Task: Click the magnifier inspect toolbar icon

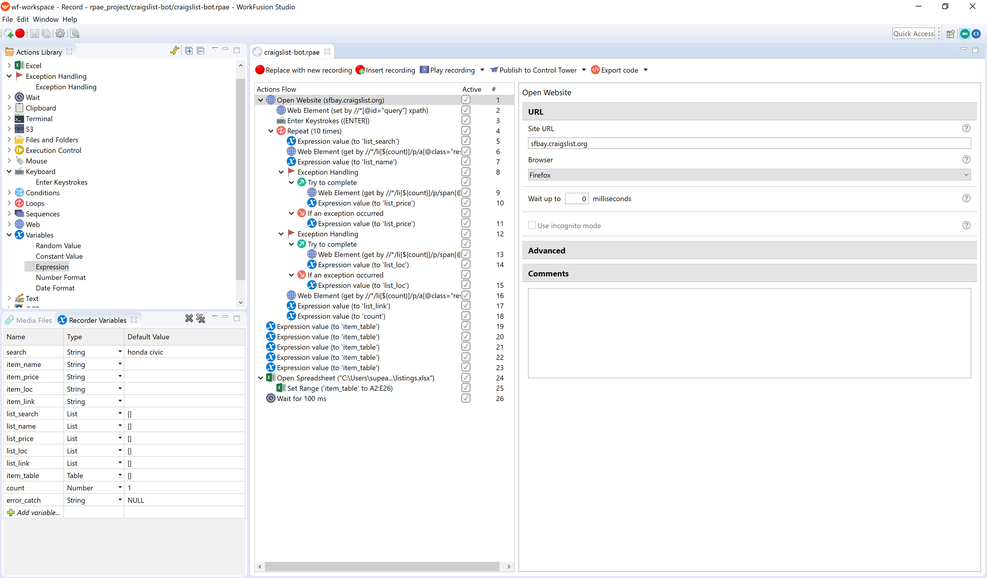Action: [x=75, y=34]
